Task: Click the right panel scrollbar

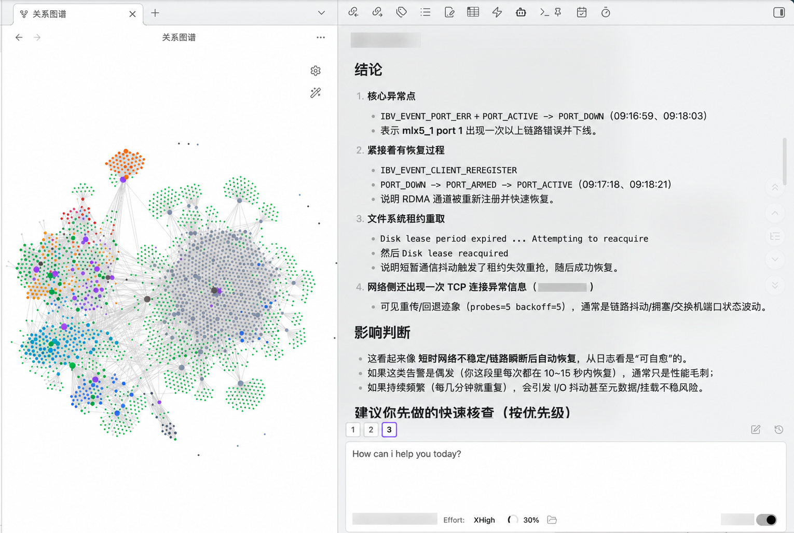Action: pyautogui.click(x=784, y=161)
